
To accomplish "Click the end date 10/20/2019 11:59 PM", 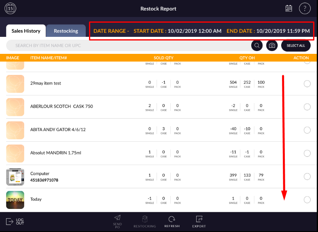I will tap(283, 31).
